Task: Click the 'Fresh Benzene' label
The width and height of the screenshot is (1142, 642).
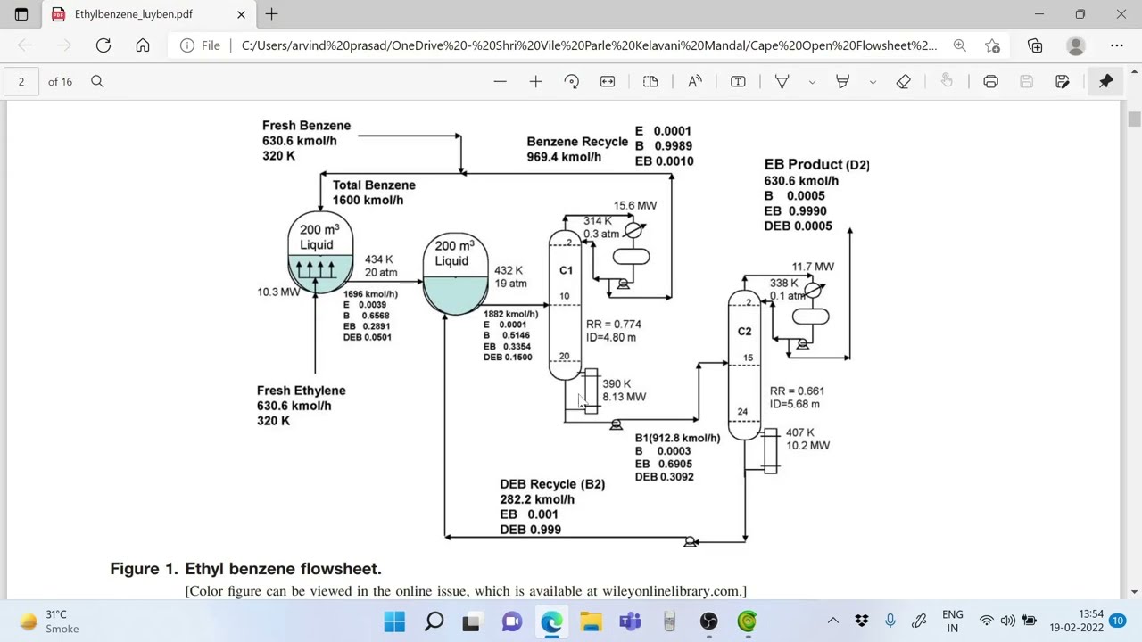Action: [x=306, y=126]
